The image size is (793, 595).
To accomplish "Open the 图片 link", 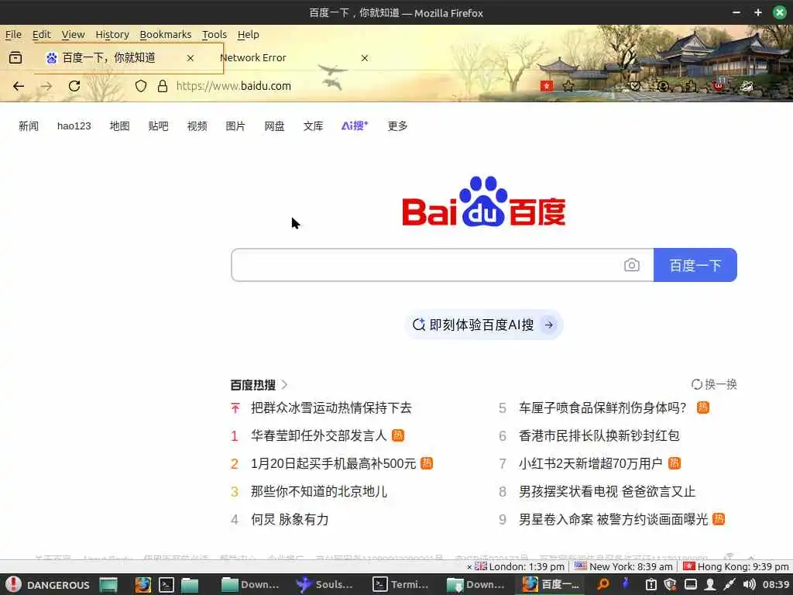I will pos(235,126).
